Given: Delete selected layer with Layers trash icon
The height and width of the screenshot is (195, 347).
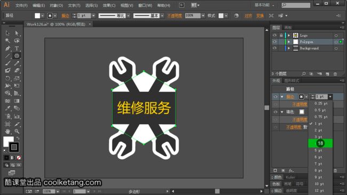Looking at the screenshot, I should coord(335,74).
